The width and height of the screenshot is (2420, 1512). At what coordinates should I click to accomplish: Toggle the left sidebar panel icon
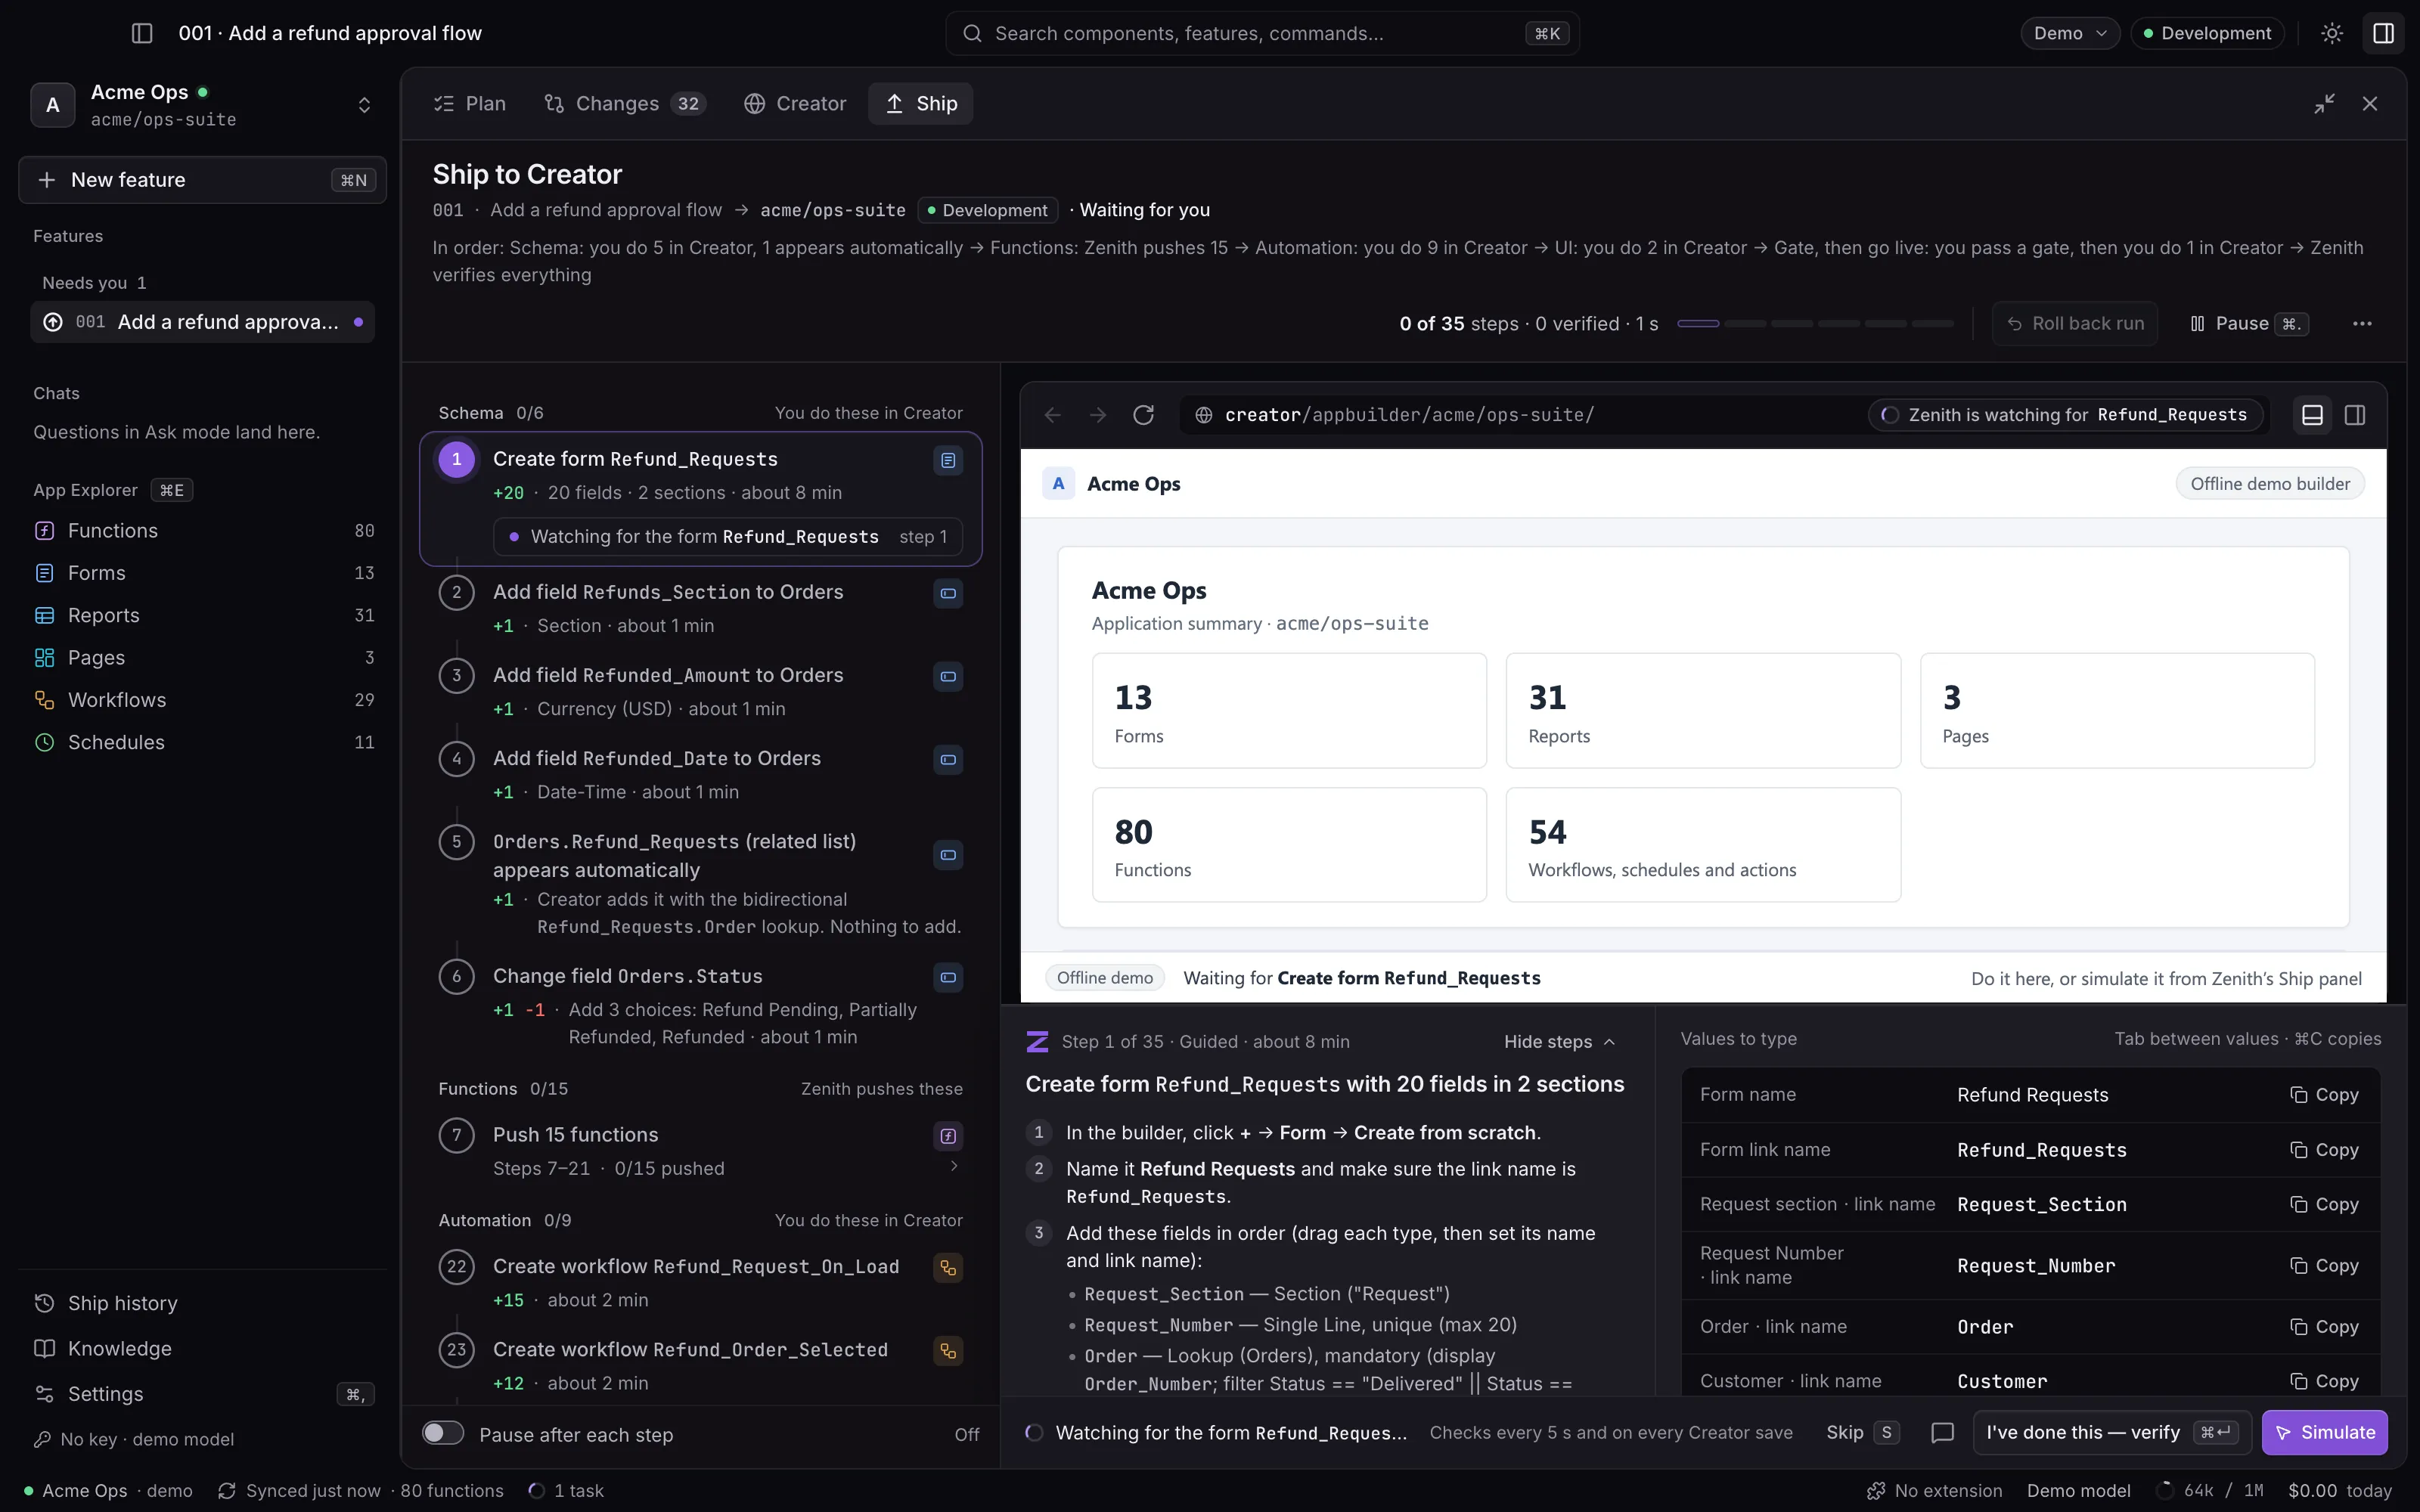(x=142, y=33)
